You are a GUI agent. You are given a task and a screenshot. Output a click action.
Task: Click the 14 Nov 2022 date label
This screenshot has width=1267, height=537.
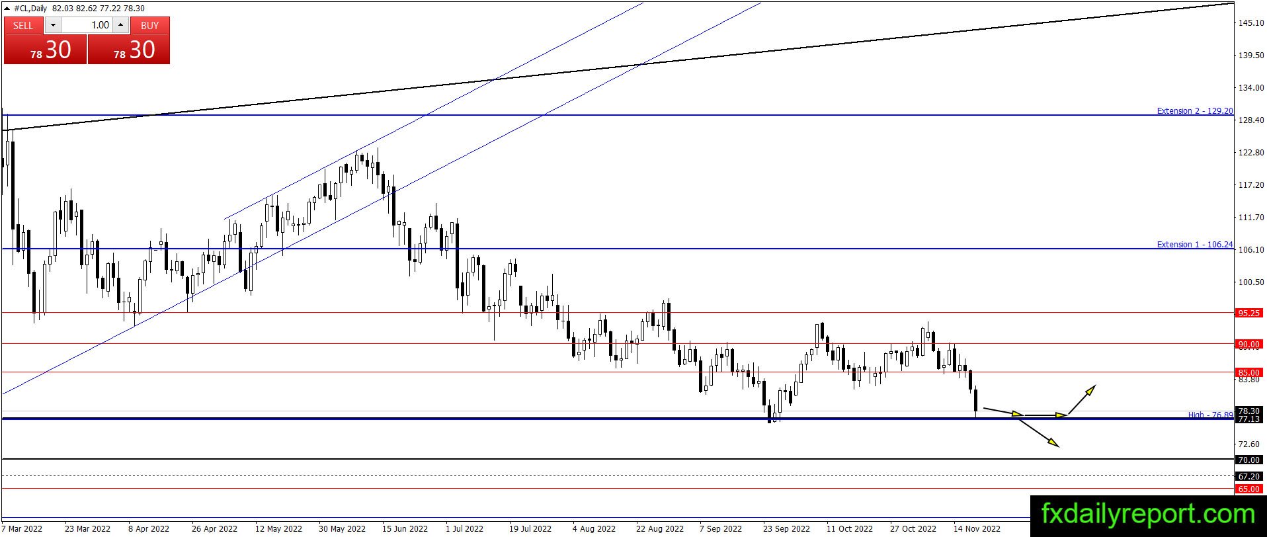pos(977,528)
